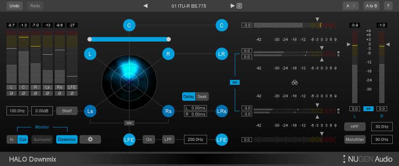Invert phase of L channel

click(11, 94)
